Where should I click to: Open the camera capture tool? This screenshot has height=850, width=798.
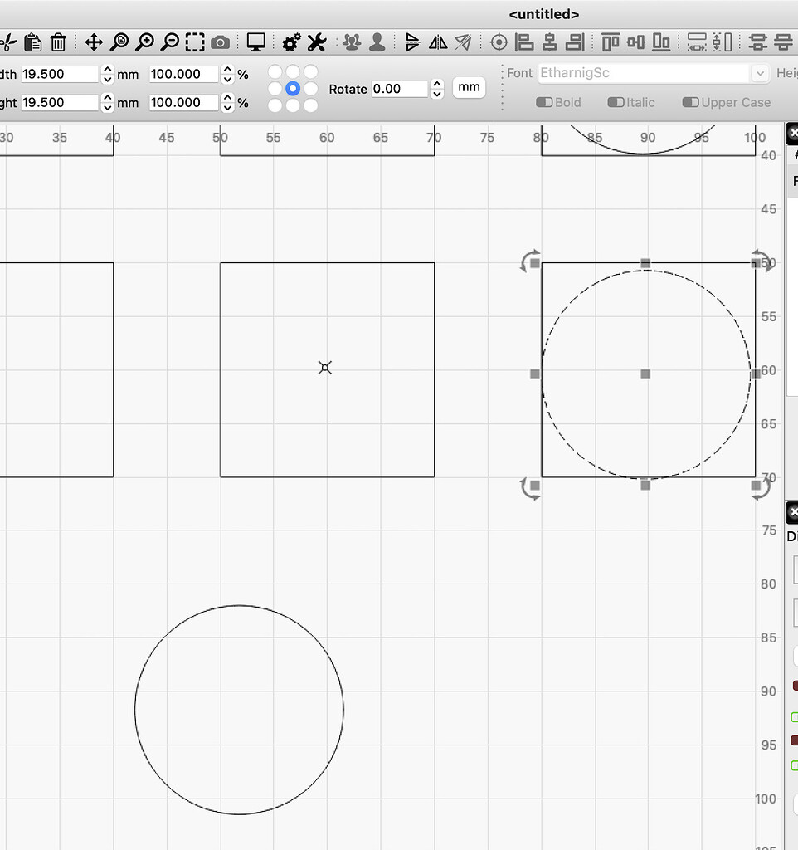220,42
